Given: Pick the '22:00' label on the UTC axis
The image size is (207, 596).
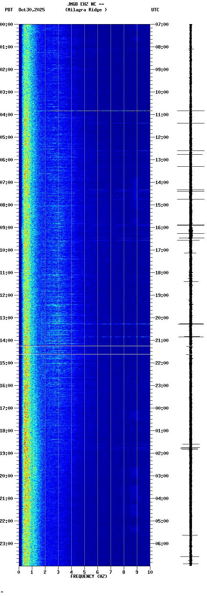Looking at the screenshot, I should tap(162, 363).
